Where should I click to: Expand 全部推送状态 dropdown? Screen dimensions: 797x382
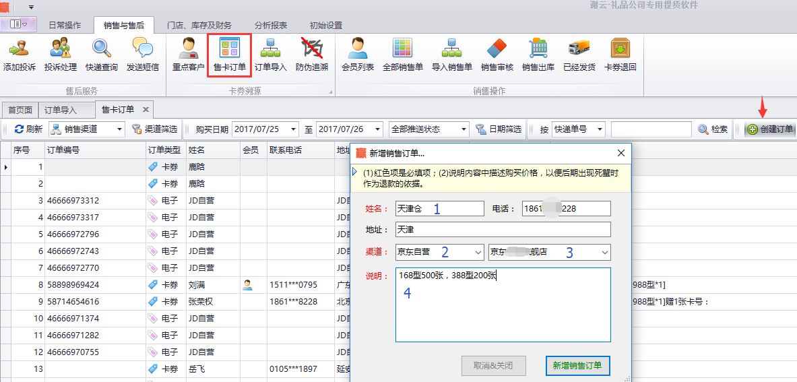tap(464, 129)
